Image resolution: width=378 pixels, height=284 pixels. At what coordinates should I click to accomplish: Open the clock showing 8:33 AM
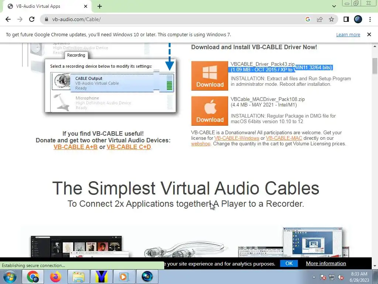pos(359,277)
